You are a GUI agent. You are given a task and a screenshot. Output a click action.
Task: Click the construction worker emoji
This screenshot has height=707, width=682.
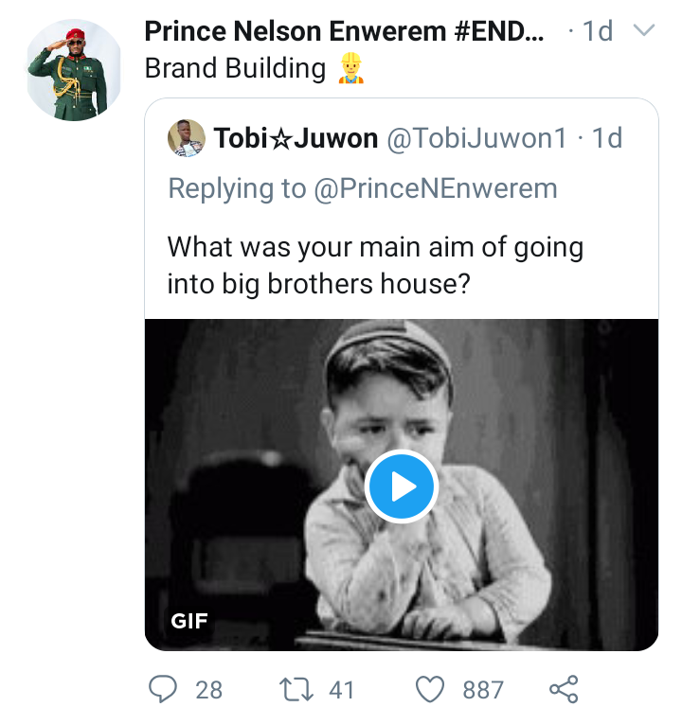coord(351,68)
